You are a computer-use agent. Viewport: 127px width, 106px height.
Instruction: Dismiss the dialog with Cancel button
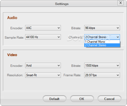coord(109,99)
